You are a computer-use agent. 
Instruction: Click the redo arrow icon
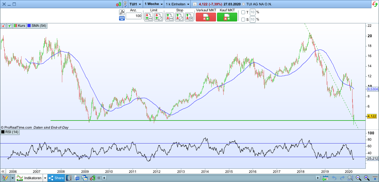(x=342, y=178)
